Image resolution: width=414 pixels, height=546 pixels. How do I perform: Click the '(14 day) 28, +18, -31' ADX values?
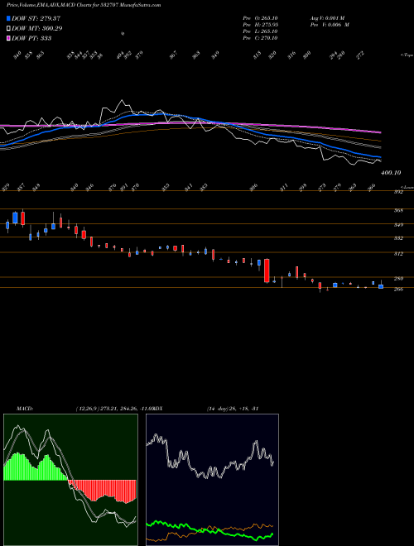[233, 408]
